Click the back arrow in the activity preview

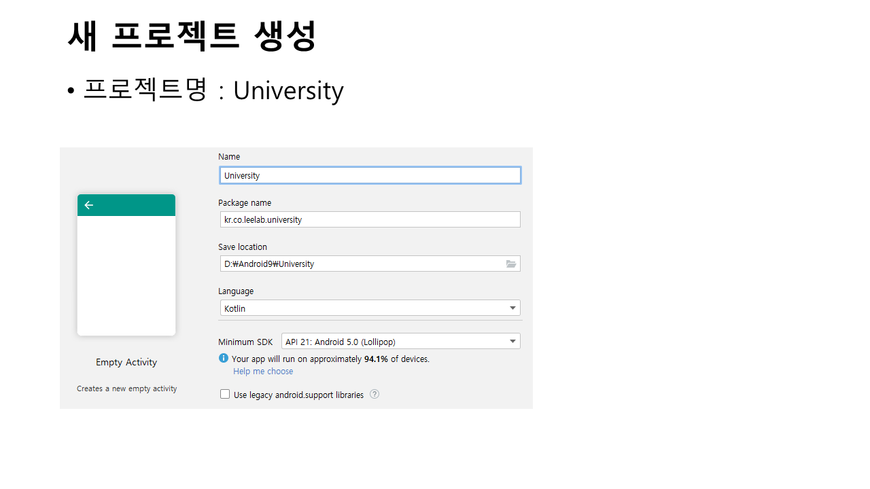click(x=89, y=205)
